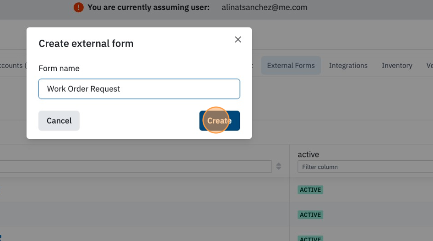Click the filter field left of sort arrows

click(x=135, y=167)
